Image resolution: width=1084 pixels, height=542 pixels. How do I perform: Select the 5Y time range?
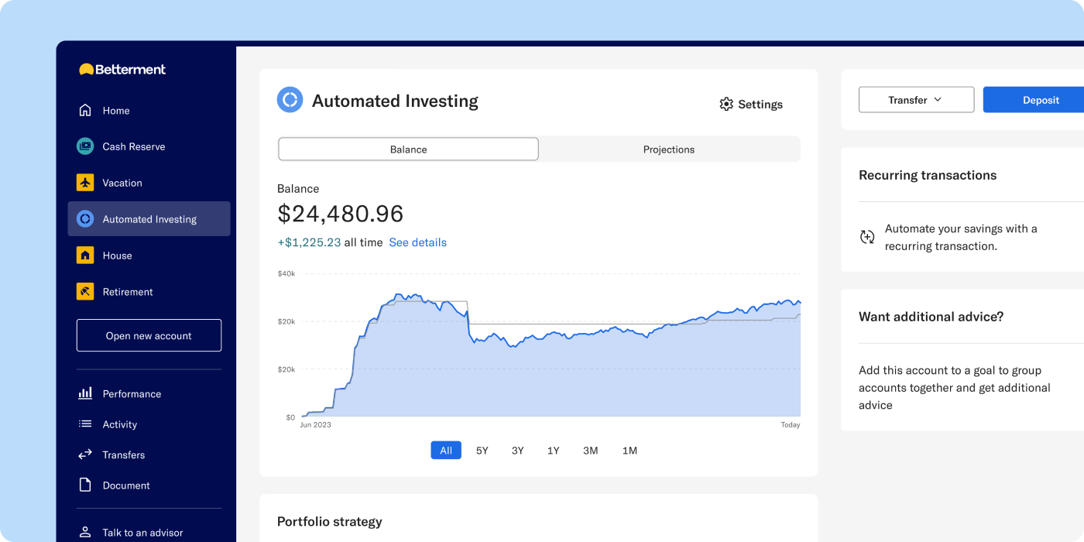coord(482,450)
